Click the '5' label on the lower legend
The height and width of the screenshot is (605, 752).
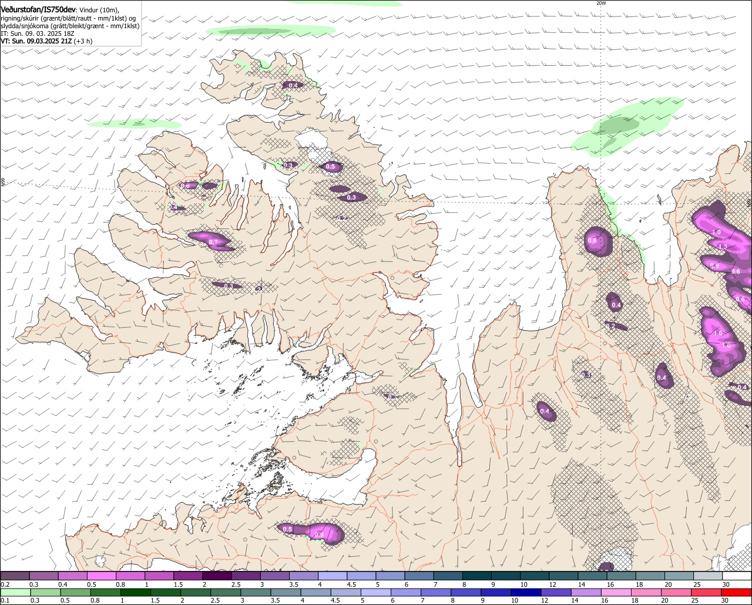[362, 600]
